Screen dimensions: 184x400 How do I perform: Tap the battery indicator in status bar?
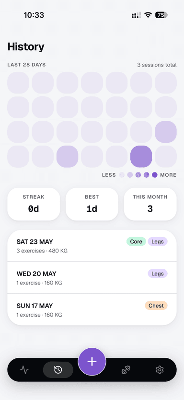click(x=161, y=15)
